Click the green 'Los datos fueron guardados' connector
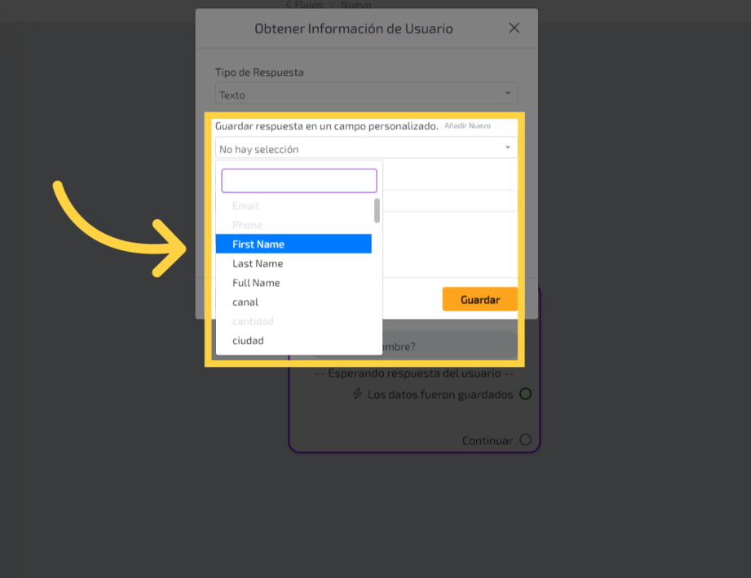Image resolution: width=751 pixels, height=578 pixels. pos(525,395)
